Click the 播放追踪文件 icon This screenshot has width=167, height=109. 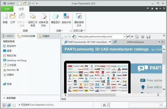[79, 16]
